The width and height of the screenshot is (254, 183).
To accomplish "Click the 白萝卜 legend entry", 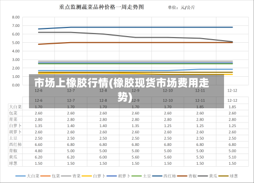I will pos(93,176).
